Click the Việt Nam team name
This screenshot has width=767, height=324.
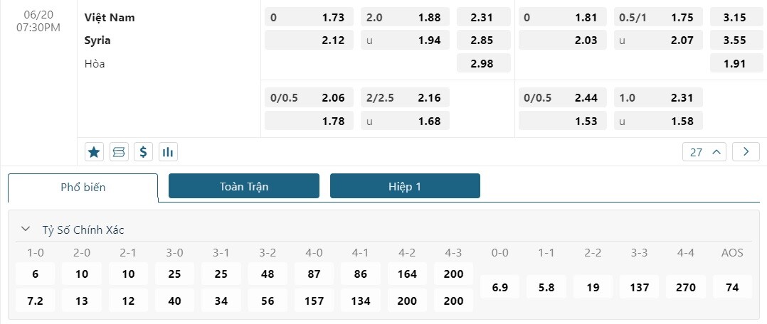click(x=110, y=18)
